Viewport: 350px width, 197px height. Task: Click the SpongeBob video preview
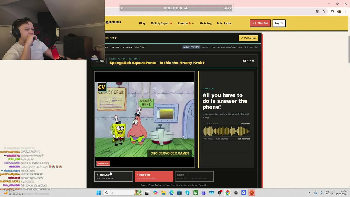pos(145,120)
